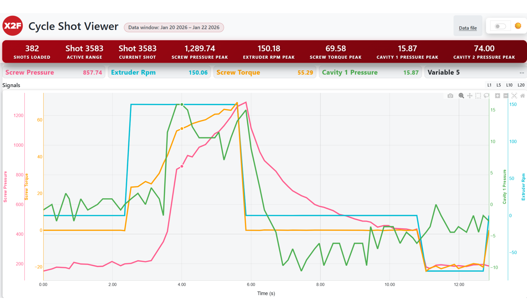The image size is (527, 301).
Task: Click the Time (s) axis title
Action: pyautogui.click(x=266, y=293)
